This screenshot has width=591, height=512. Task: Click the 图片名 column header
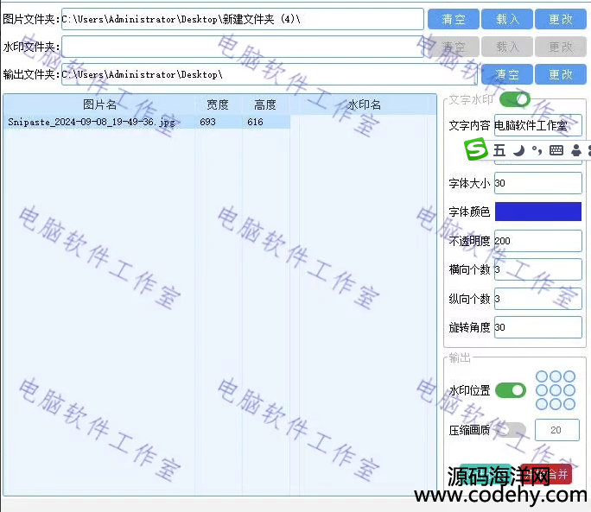point(99,104)
